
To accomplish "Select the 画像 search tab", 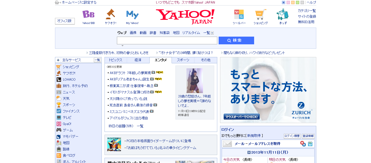I will [133, 33].
